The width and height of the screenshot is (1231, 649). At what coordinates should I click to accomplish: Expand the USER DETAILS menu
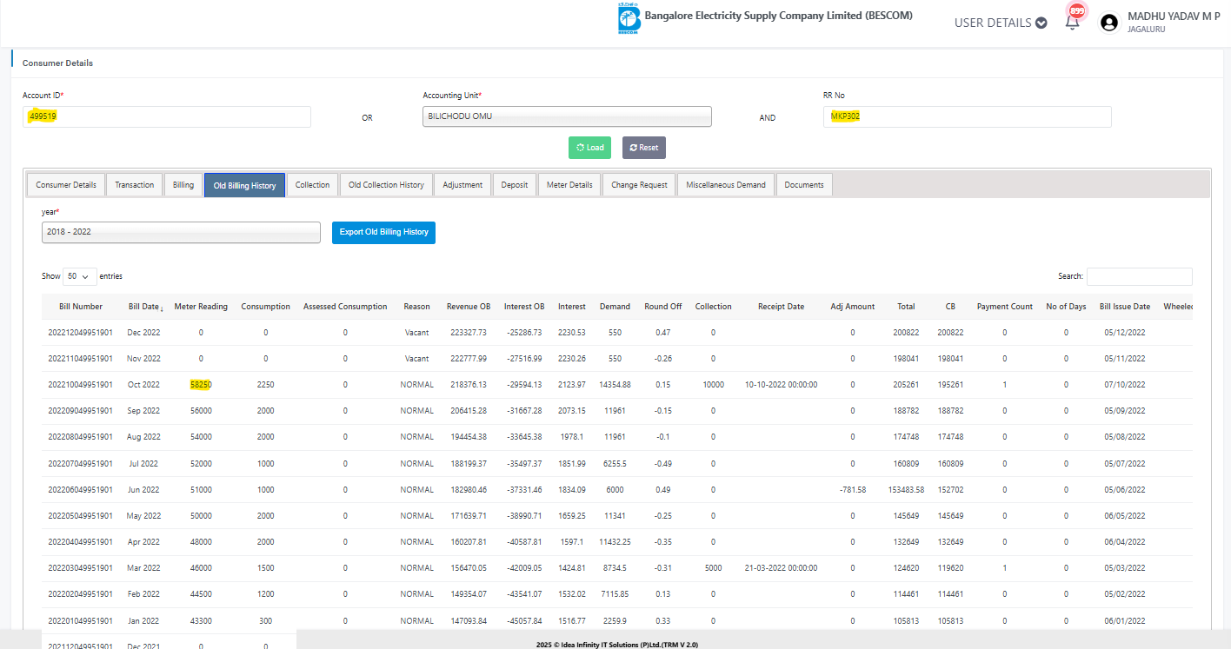pos(1000,23)
